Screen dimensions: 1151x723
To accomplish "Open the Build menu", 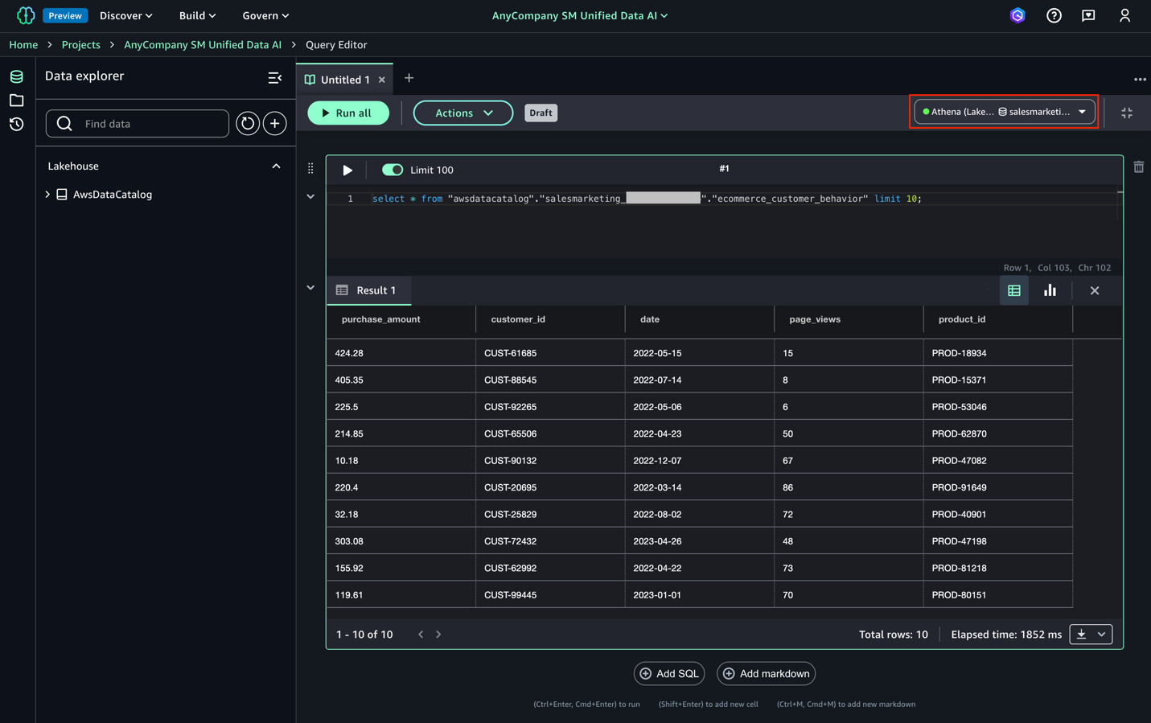I will [197, 15].
